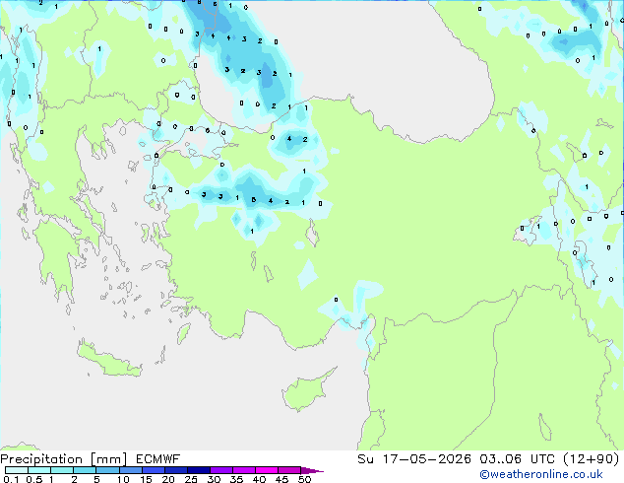Click the '30' legend scale label

(214, 479)
